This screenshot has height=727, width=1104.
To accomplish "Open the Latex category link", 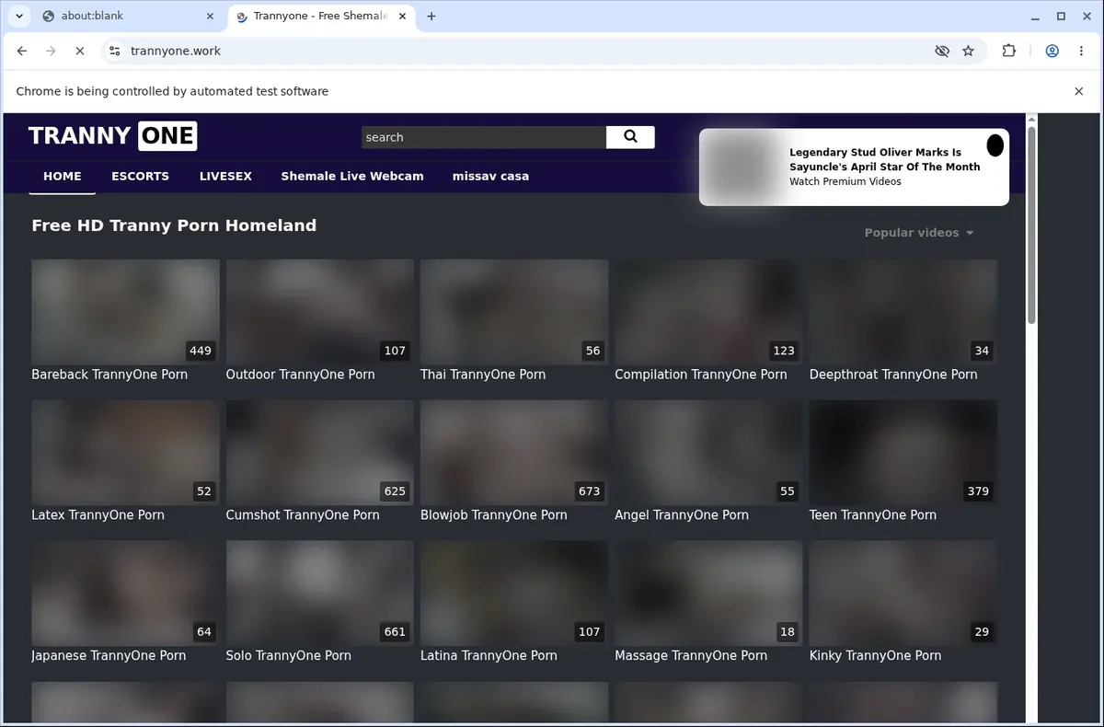I will [98, 515].
